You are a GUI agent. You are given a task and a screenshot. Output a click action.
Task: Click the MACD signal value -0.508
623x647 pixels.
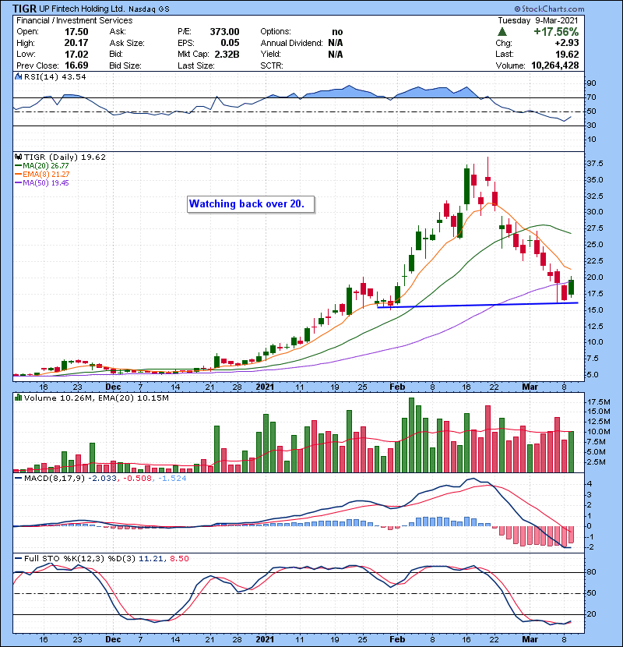pos(136,479)
